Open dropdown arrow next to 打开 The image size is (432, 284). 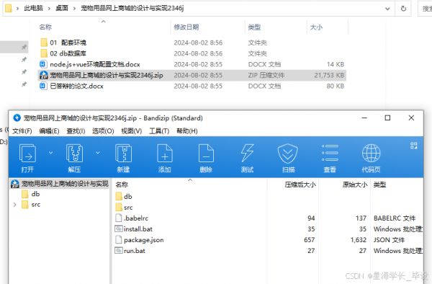click(51, 153)
